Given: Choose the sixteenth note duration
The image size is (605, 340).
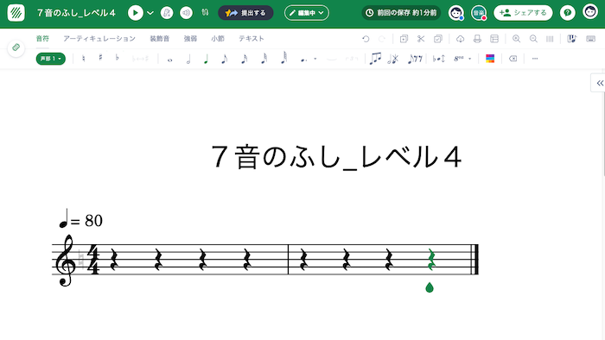Looking at the screenshot, I should coord(244,59).
